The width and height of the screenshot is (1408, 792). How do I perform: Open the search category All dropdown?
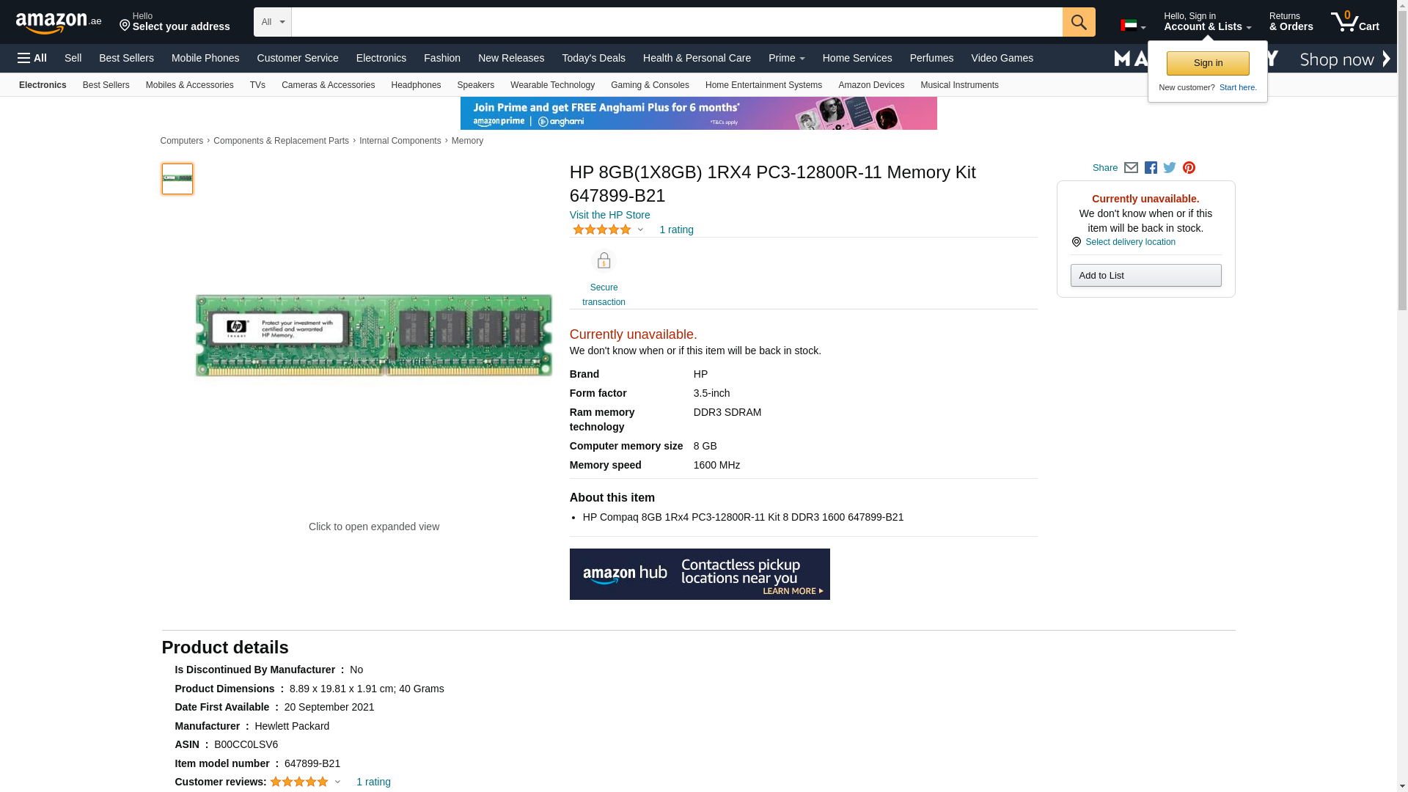click(272, 22)
